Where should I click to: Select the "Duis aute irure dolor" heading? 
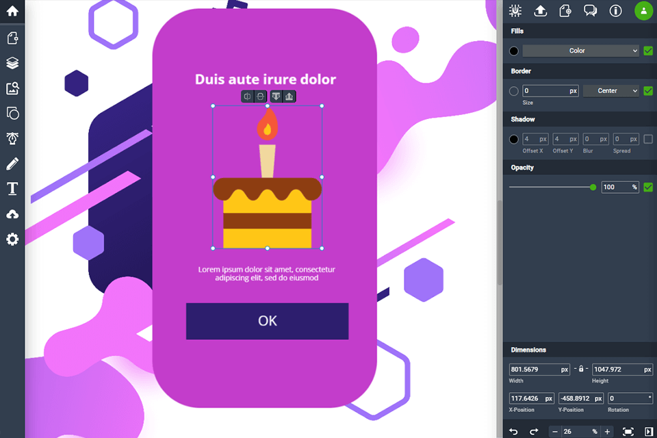[x=266, y=79]
